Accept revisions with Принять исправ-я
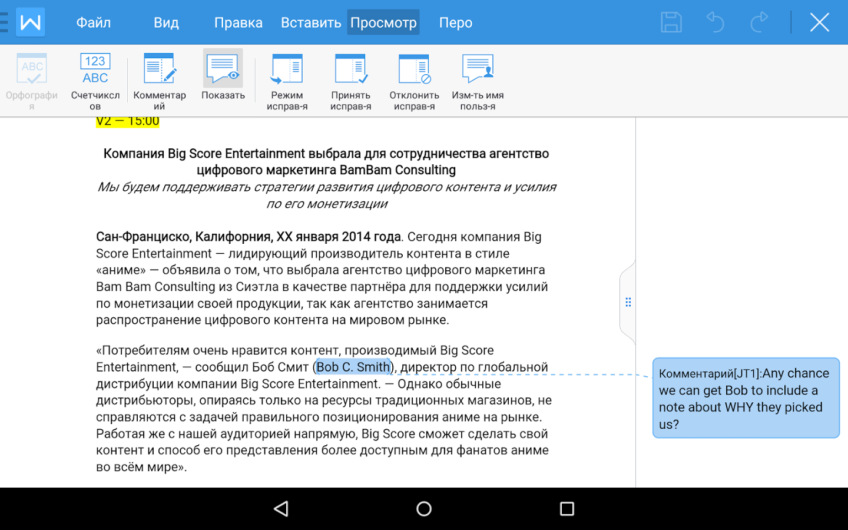Image resolution: width=848 pixels, height=530 pixels. (x=350, y=81)
